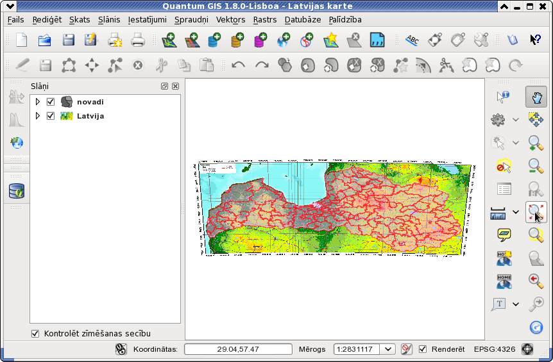Create a new project with the blank page icon
Screen dimensions: 553x362
point(22,40)
